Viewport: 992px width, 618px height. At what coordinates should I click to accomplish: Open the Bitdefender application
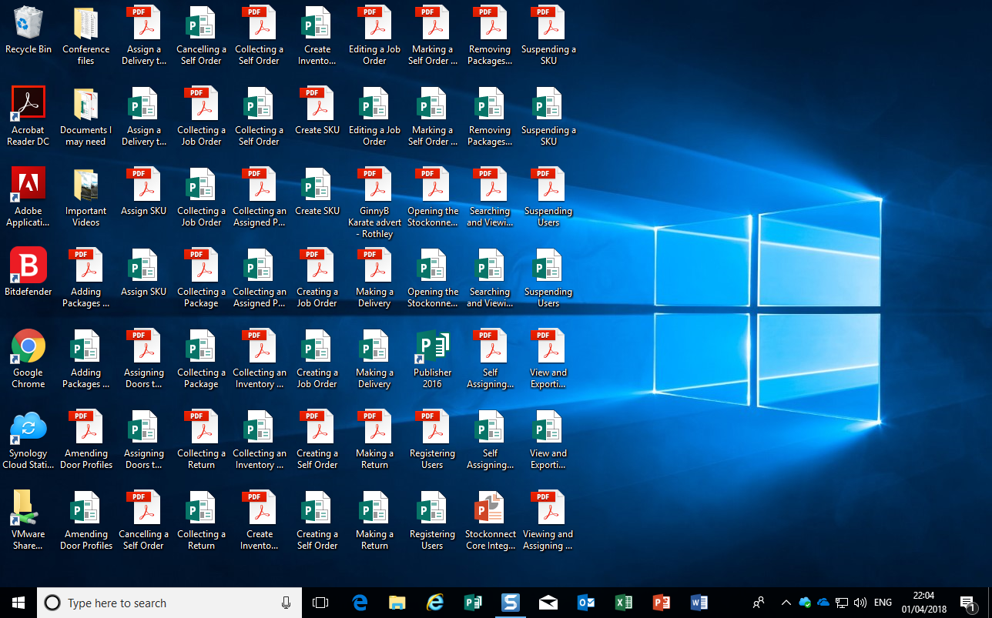point(28,265)
